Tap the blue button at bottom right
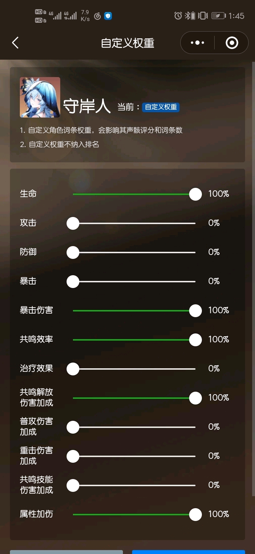255x554 pixels. coord(188,552)
